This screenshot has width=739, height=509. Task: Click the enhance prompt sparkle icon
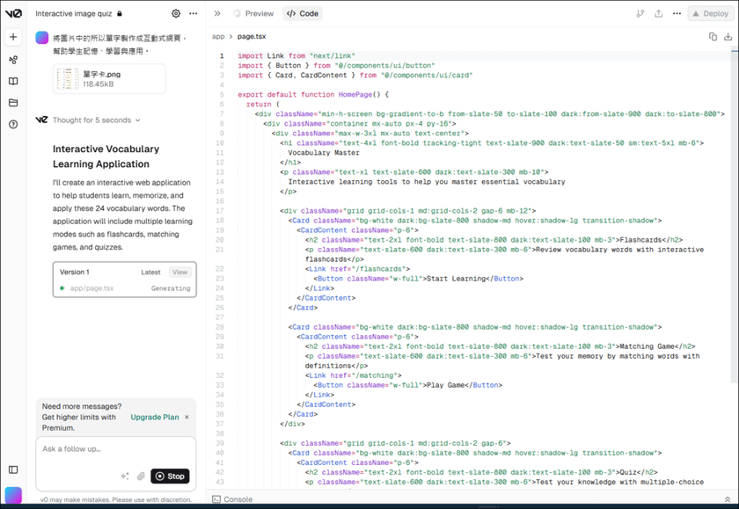(125, 476)
